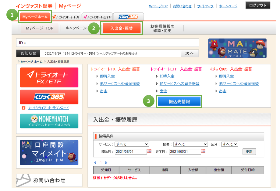Image resolution: width=280 pixels, height=191 pixels.
Task: Go to next page with right arrow
Action: [106, 162]
